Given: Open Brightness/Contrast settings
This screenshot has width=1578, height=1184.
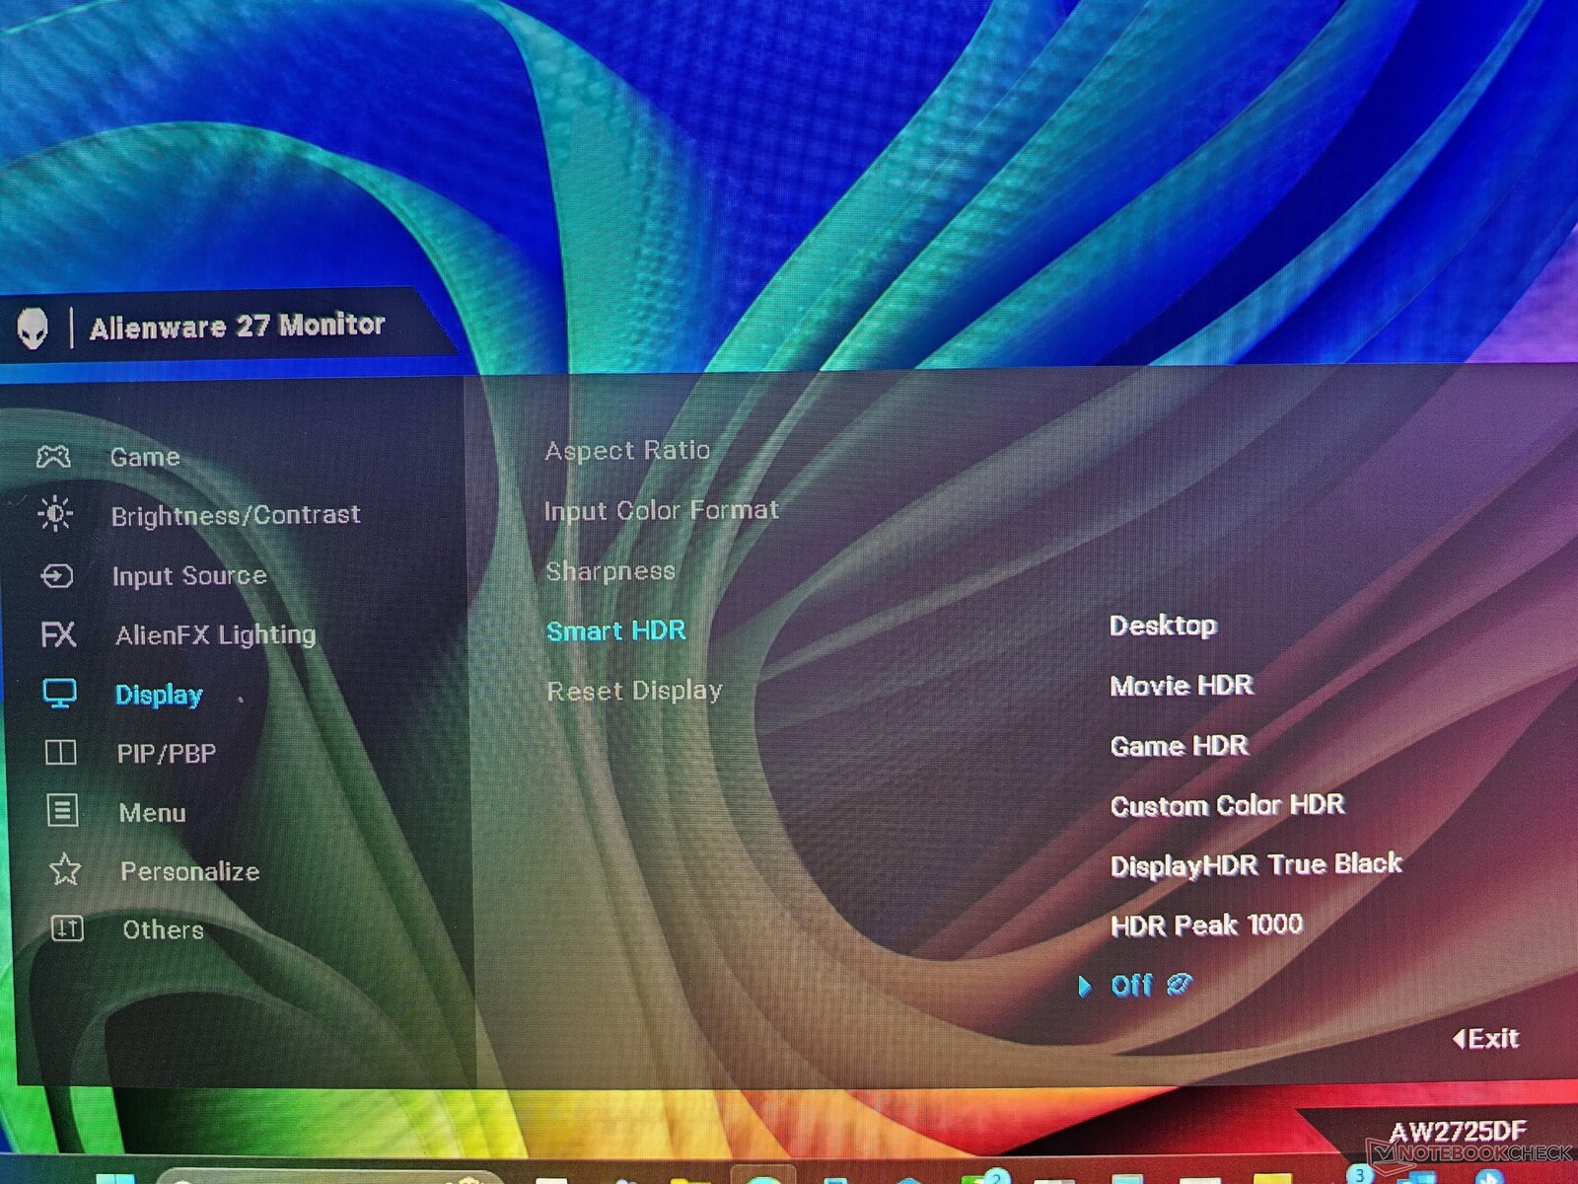Looking at the screenshot, I should tap(236, 515).
